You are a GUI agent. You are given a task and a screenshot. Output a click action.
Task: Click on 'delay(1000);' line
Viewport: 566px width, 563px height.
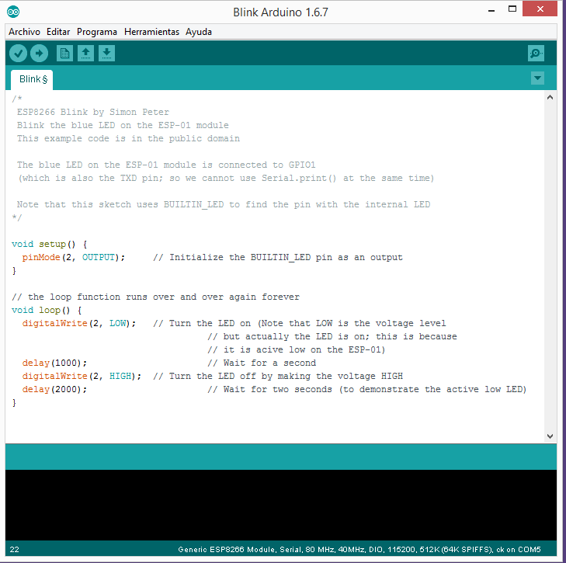click(54, 363)
